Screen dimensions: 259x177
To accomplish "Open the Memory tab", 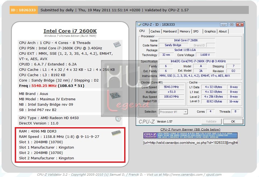I will point(185,31).
